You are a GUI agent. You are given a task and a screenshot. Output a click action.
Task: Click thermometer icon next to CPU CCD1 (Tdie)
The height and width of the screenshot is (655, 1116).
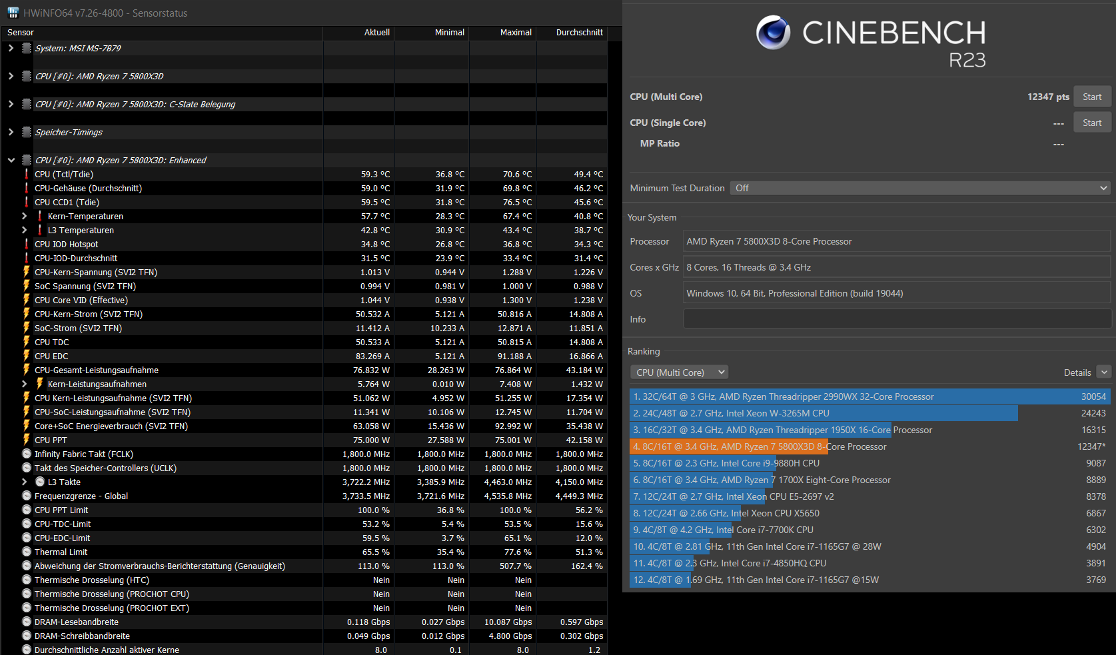27,202
